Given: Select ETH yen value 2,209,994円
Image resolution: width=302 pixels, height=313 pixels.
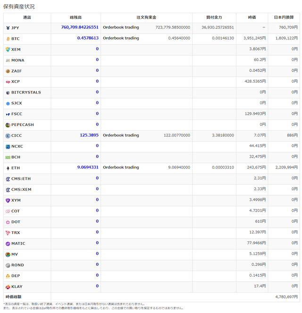Looking at the screenshot, I should click(x=286, y=167).
